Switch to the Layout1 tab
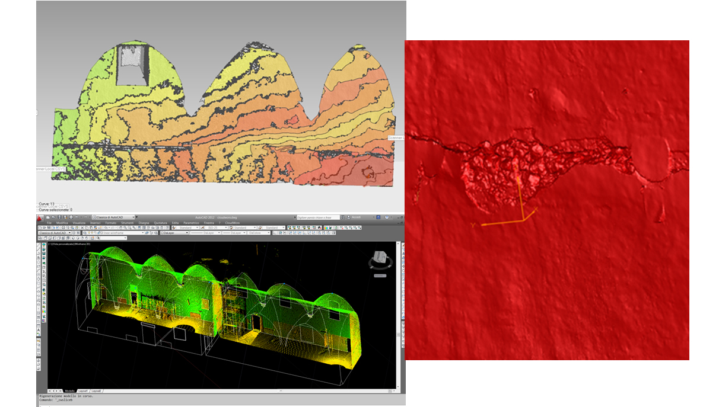Image resolution: width=719 pixels, height=407 pixels. [82, 391]
